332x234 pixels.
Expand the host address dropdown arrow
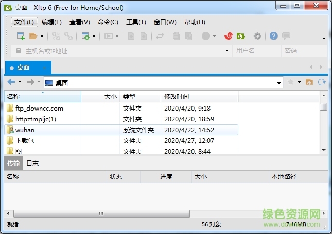tap(227, 51)
